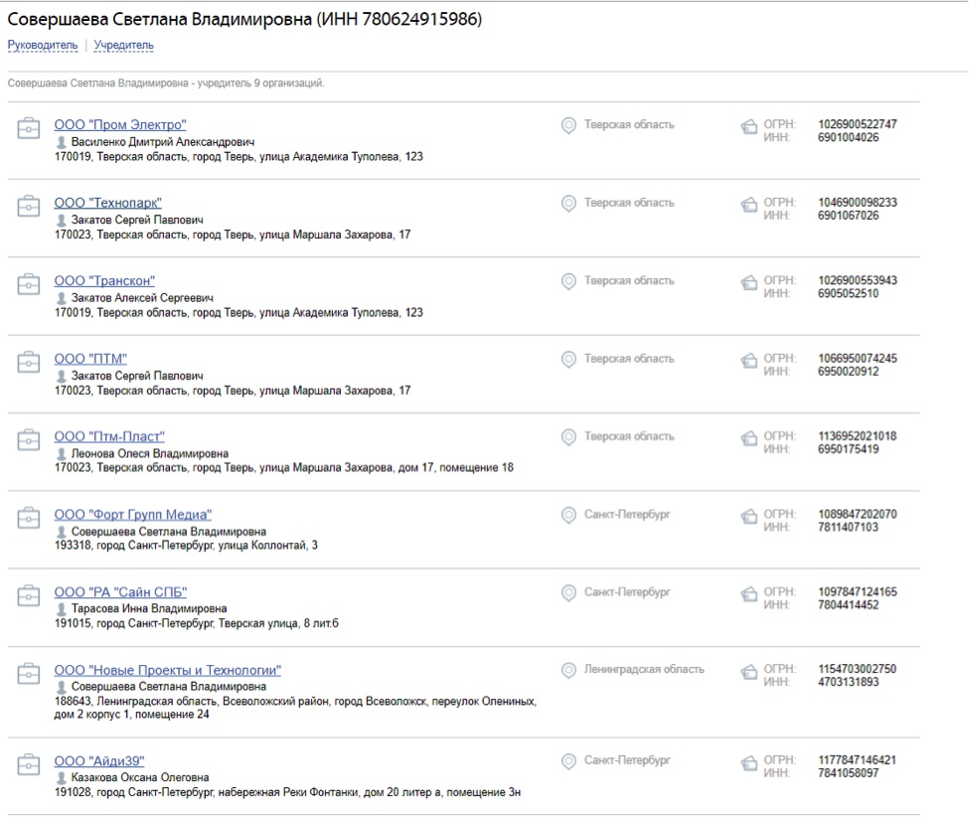969x817 pixels.
Task: Click briefcase icon beside ООО "Пром Электро"
Action: [x=27, y=128]
